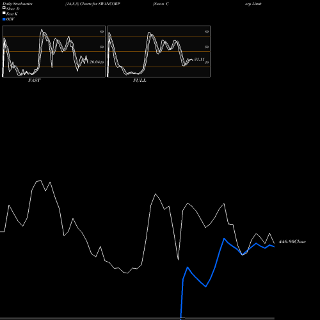320x320 pixels.
Task: Click the 50 level label in FULL chart
Action: (207, 47)
